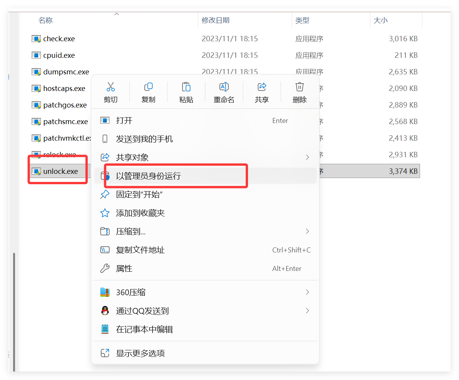Choose 发送到我的手机 menu entry
459x380 pixels.
[x=205, y=139]
